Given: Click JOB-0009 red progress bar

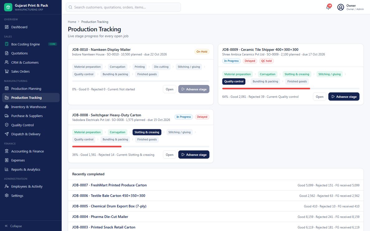Looking at the screenshot, I should pyautogui.click(x=266, y=88).
